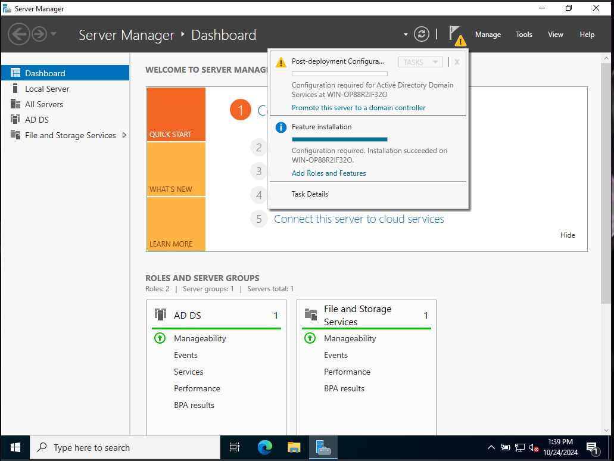Click the orange step 1 circle
Viewport: 614px width, 461px height.
(241, 110)
